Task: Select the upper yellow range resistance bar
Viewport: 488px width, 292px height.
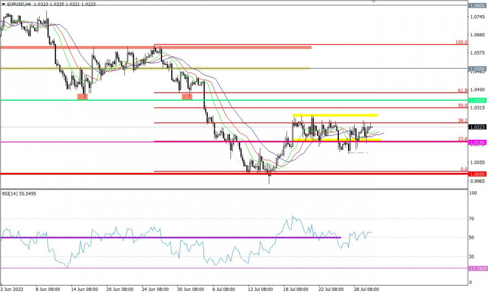Action: [x=335, y=115]
